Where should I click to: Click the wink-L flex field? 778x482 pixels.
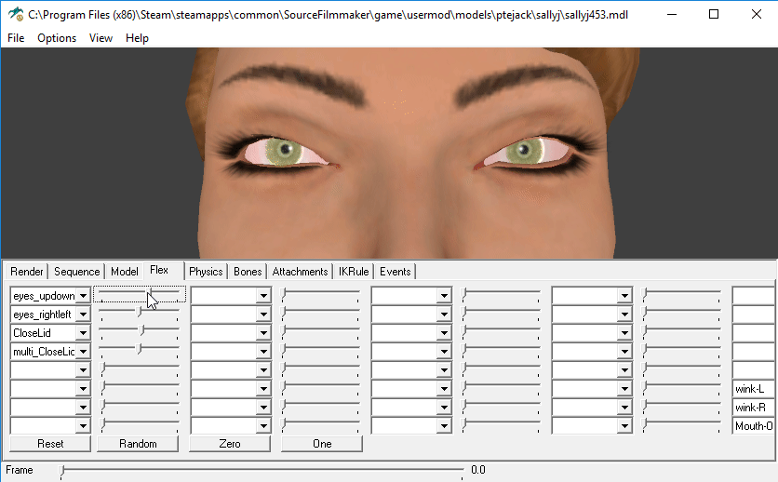[x=753, y=389]
